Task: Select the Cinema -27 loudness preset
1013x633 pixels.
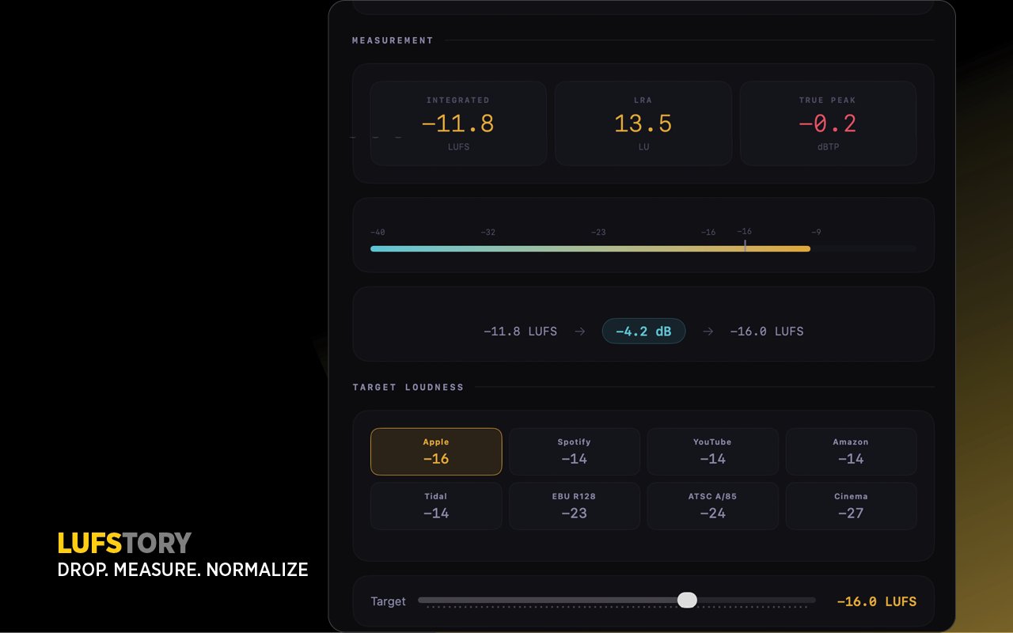Action: coord(850,506)
